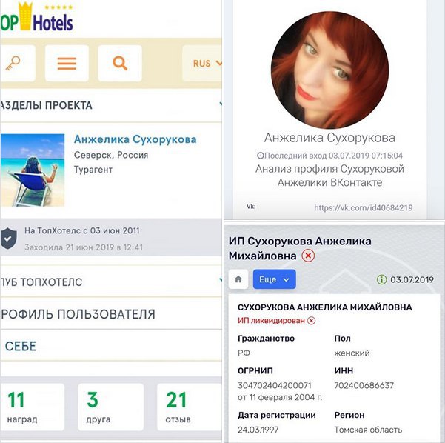Expand the РАЗДЕЛЫ ПРОЕКТА section
The image size is (445, 443).
[111, 105]
